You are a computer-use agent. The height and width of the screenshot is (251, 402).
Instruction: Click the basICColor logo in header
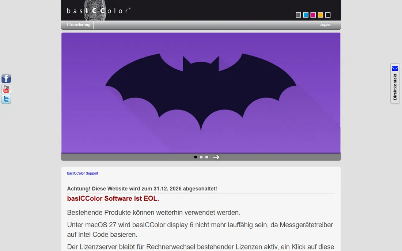pyautogui.click(x=99, y=11)
